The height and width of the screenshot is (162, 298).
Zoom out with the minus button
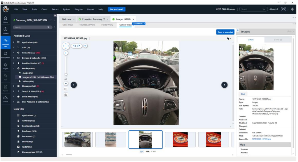tap(66, 83)
